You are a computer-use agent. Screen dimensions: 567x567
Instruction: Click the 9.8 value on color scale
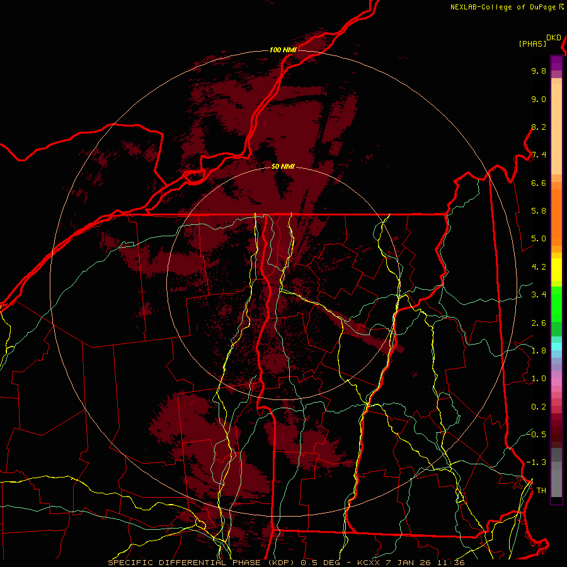pos(539,71)
